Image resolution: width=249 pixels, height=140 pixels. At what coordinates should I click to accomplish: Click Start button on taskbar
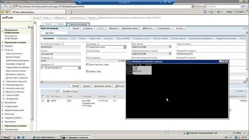coord(5,137)
